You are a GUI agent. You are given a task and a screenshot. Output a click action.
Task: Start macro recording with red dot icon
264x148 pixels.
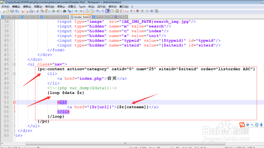[138, 11]
